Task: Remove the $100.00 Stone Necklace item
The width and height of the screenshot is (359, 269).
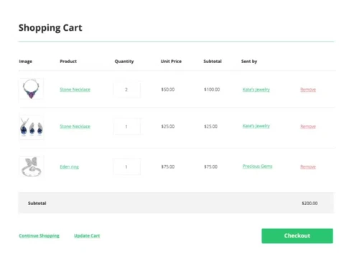Action: 308,90
